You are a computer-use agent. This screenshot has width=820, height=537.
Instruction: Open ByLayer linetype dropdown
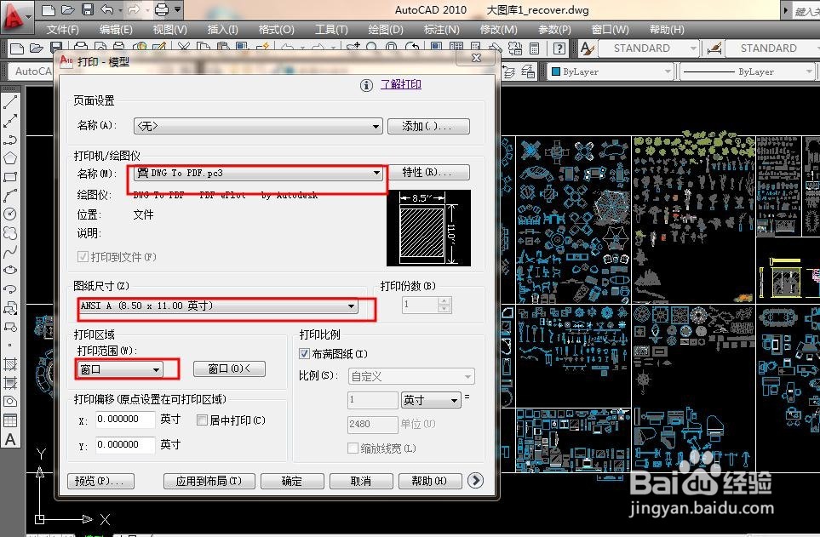click(x=748, y=71)
